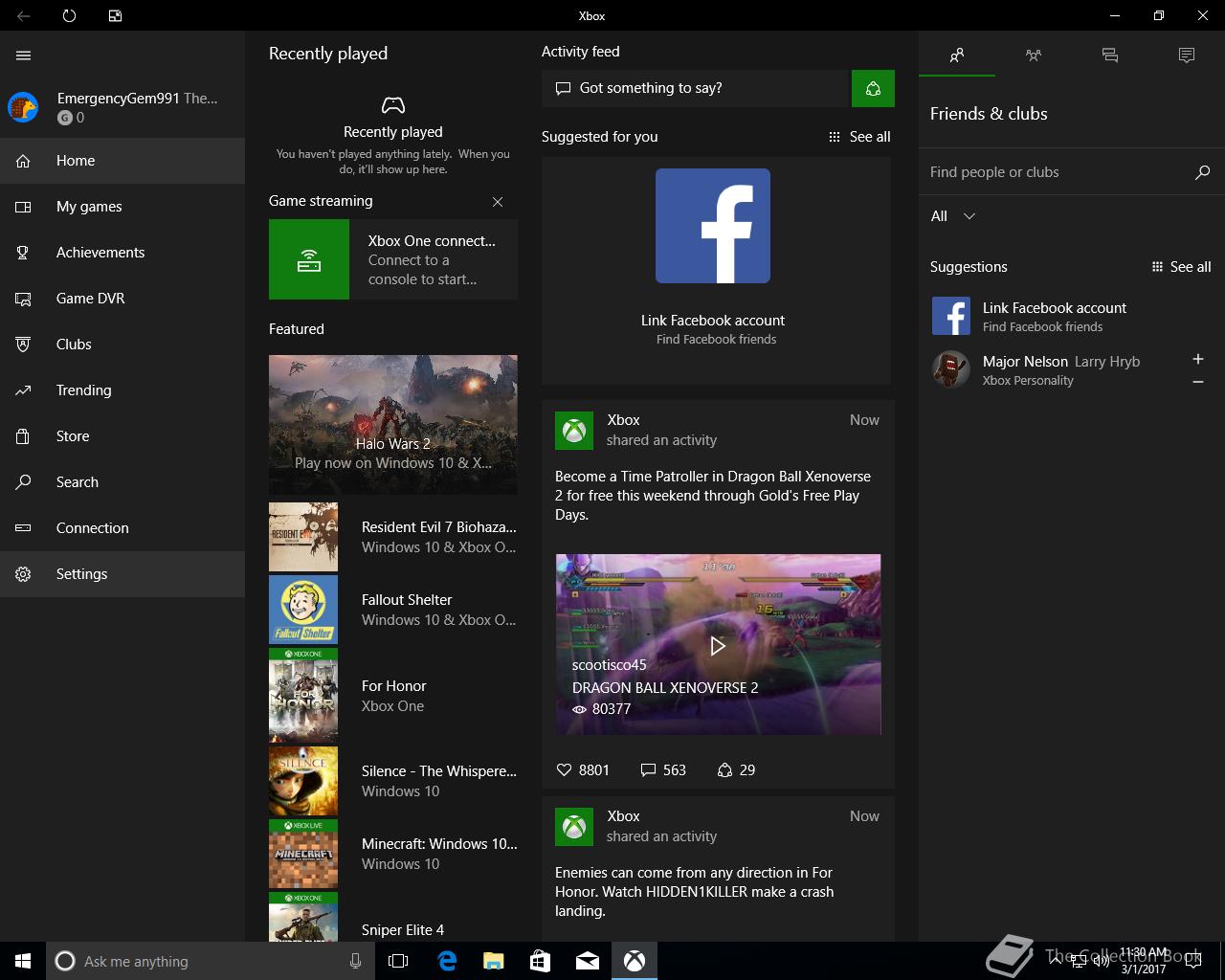
Task: Go to Home in sidebar
Action: click(122, 161)
